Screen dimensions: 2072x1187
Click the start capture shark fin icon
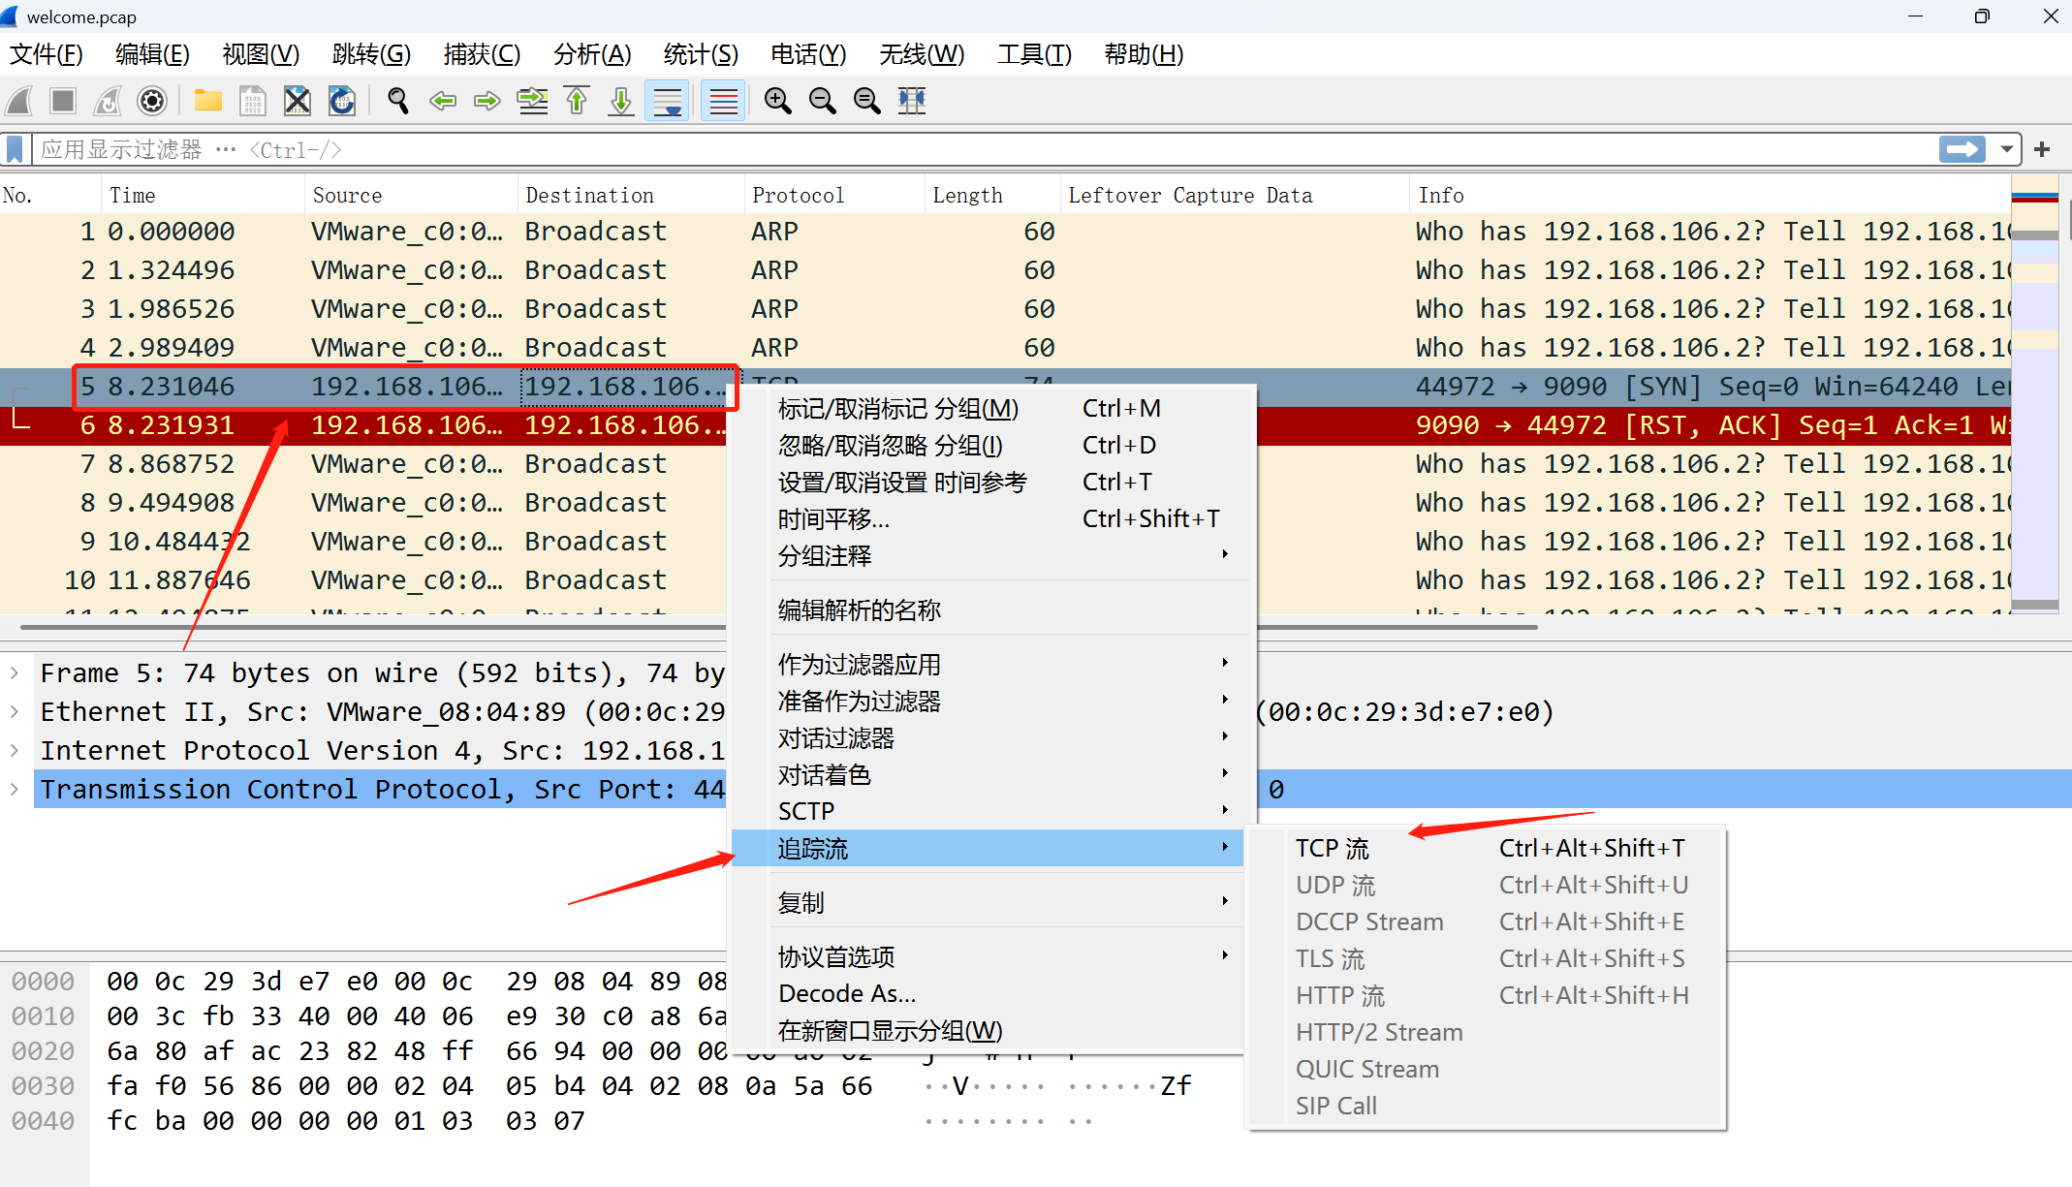[19, 101]
